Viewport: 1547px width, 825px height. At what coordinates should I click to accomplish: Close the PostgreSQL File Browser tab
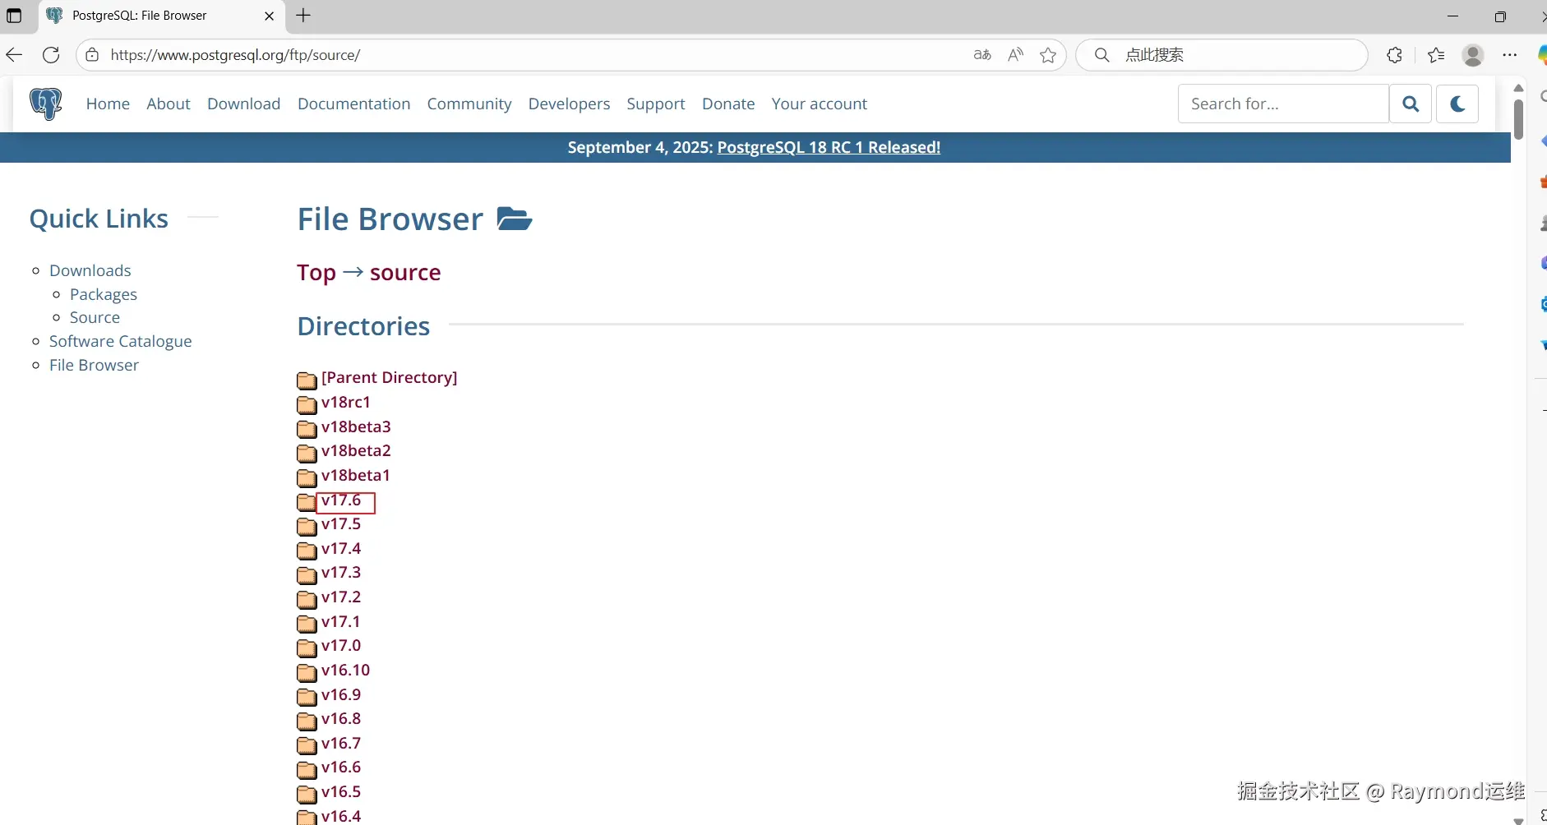pyautogui.click(x=269, y=16)
